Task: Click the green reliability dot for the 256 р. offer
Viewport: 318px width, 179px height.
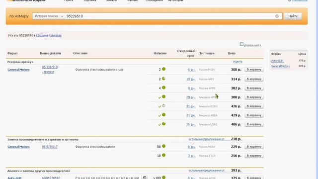Action: click(163, 155)
